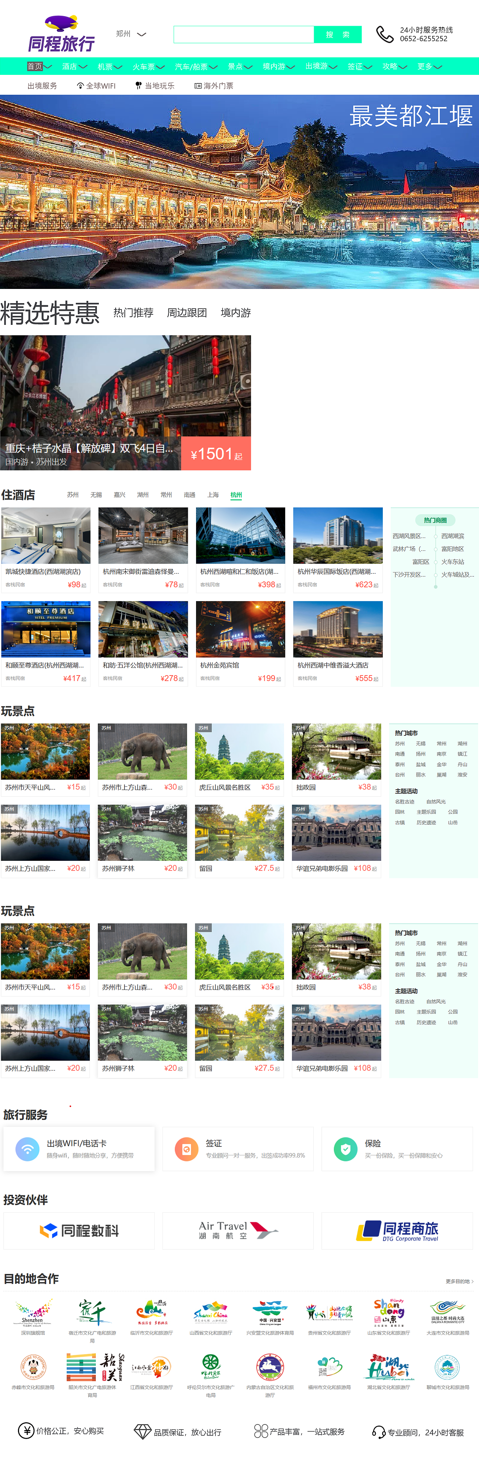
Task: Click the 火车东站 hot district link
Action: click(x=453, y=562)
